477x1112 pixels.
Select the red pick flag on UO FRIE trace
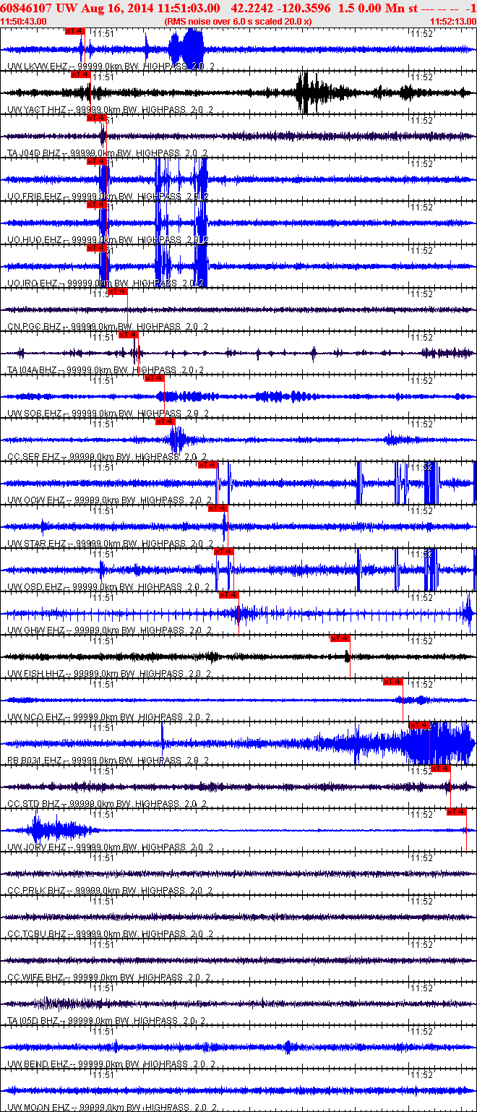point(96,161)
